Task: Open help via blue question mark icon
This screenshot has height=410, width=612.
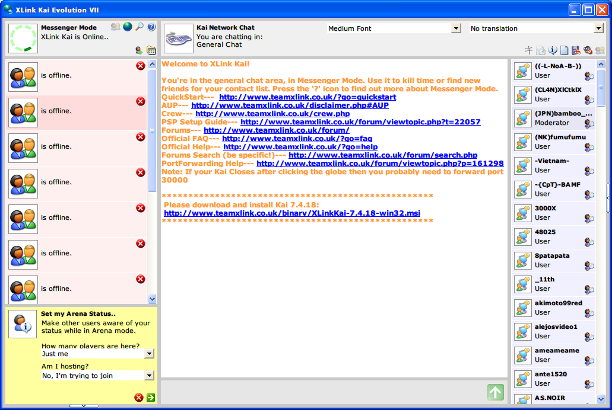Action: [151, 27]
